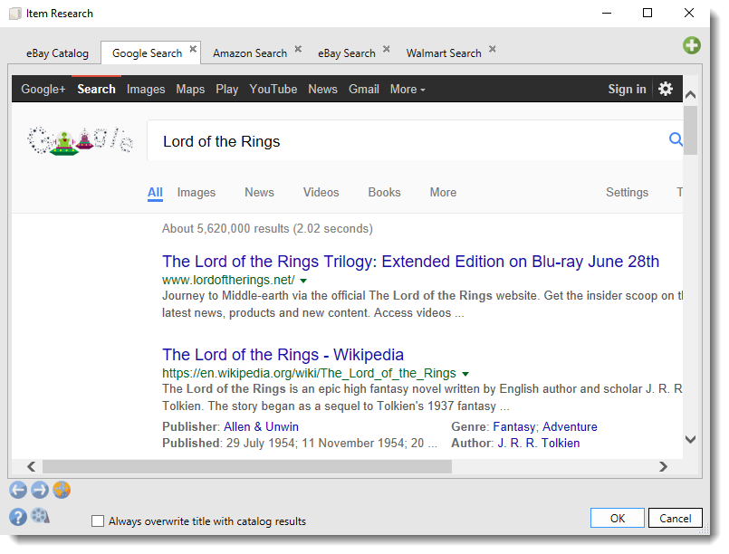Select the Google Search tab

[147, 53]
